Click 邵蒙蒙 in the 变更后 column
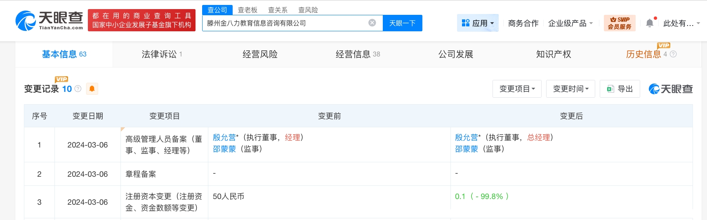707x220 pixels. point(466,149)
